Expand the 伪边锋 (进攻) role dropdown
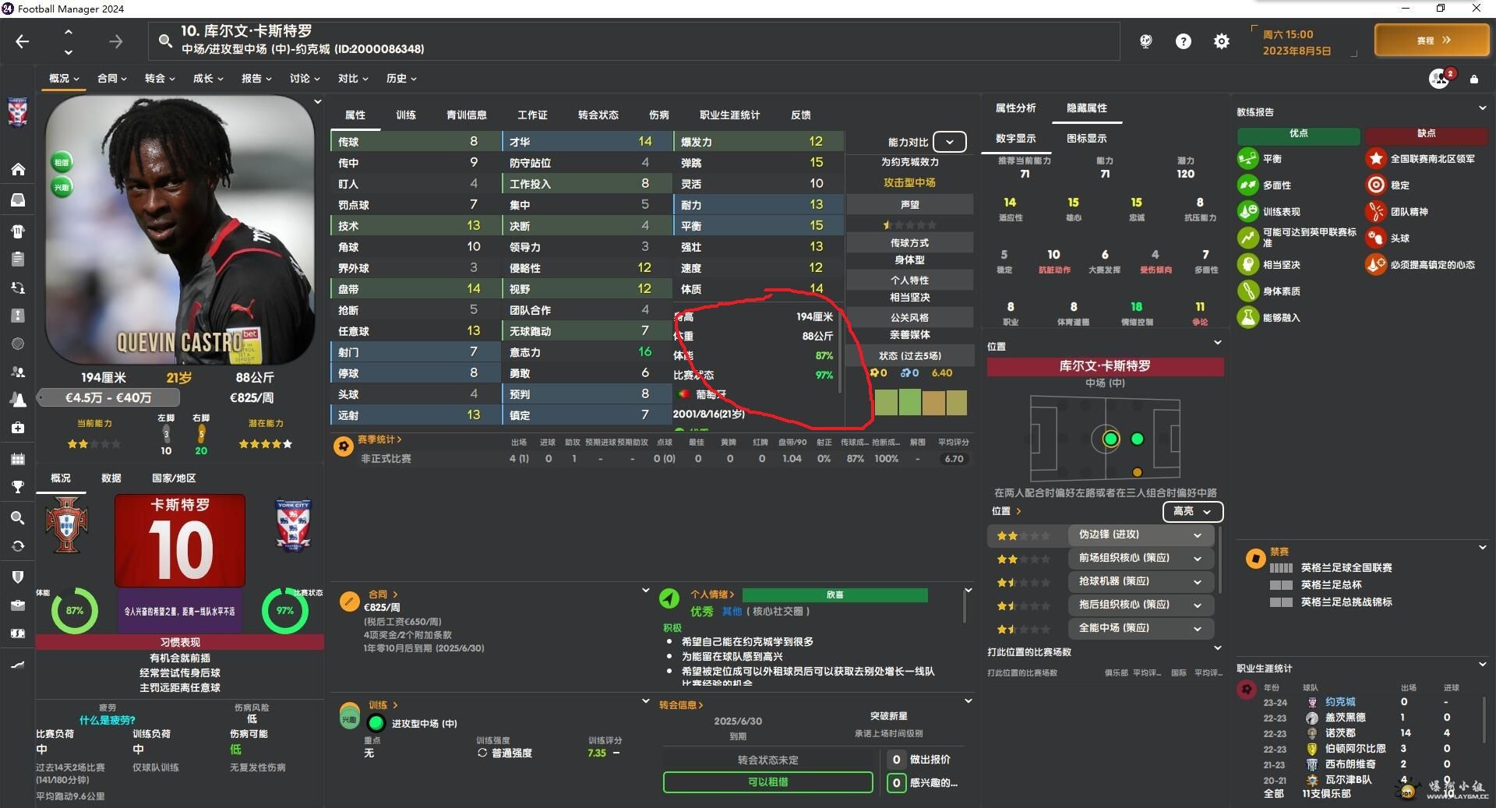 1198,535
